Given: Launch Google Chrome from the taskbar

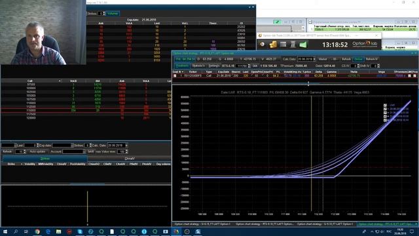Looking at the screenshot, I should (x=37, y=231).
